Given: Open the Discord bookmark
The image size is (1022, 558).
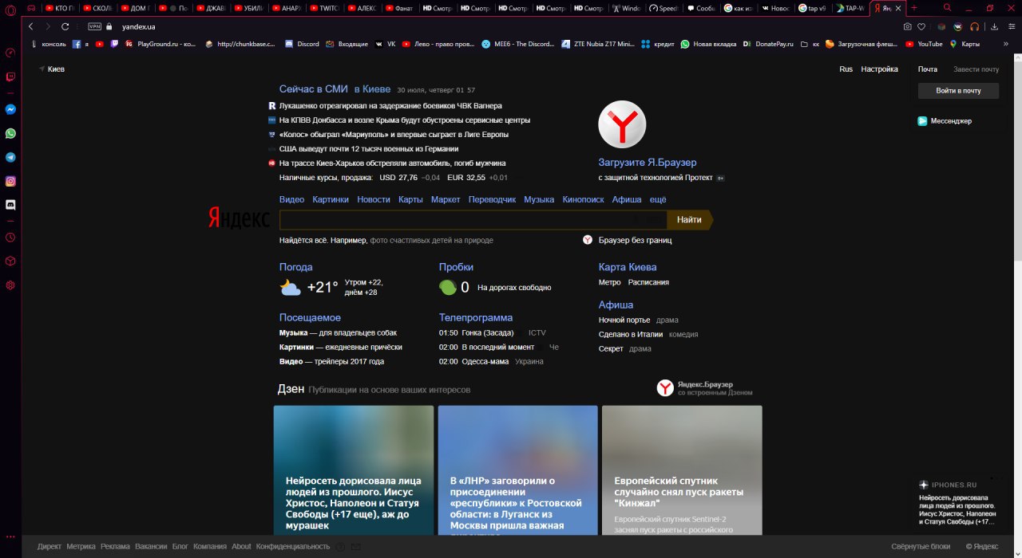Looking at the screenshot, I should tap(302, 44).
